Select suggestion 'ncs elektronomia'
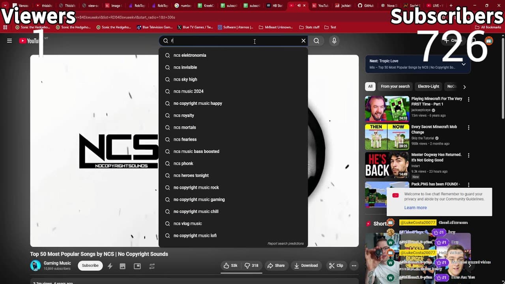This screenshot has width=505, height=284. pyautogui.click(x=233, y=55)
